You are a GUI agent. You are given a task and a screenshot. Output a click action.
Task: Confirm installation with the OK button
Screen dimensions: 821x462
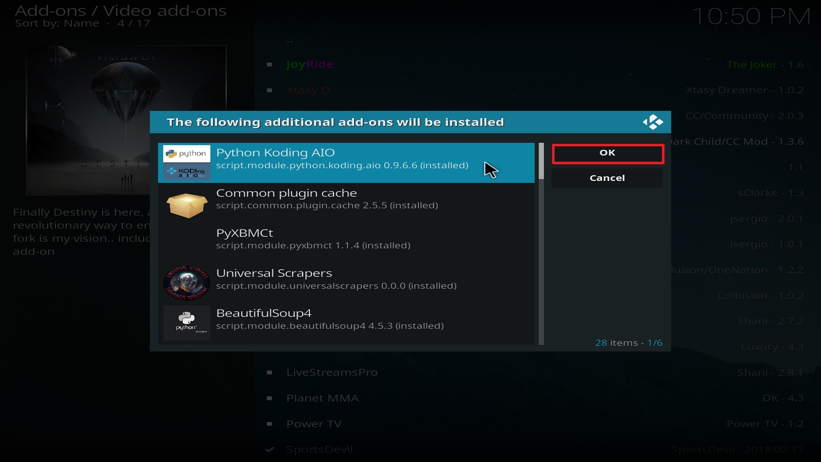(608, 154)
